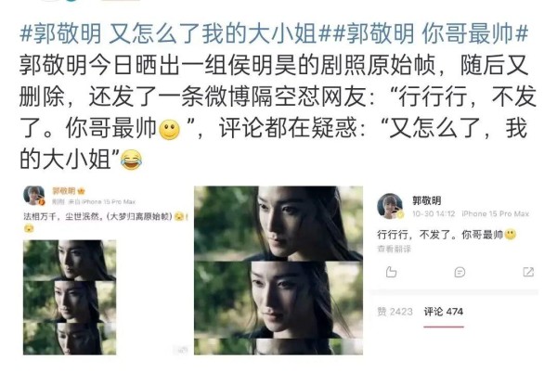
Task: Tap the thumbs-up like icon
Action: 391,272
